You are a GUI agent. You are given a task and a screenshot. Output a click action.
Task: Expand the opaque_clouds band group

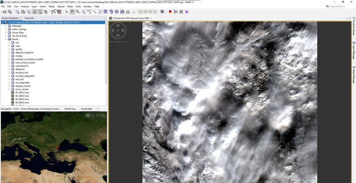(9, 86)
